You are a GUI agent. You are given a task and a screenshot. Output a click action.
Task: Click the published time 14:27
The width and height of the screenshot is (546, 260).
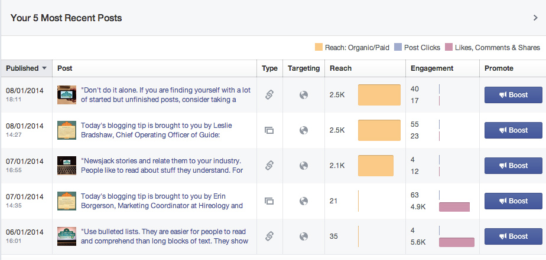(x=14, y=134)
